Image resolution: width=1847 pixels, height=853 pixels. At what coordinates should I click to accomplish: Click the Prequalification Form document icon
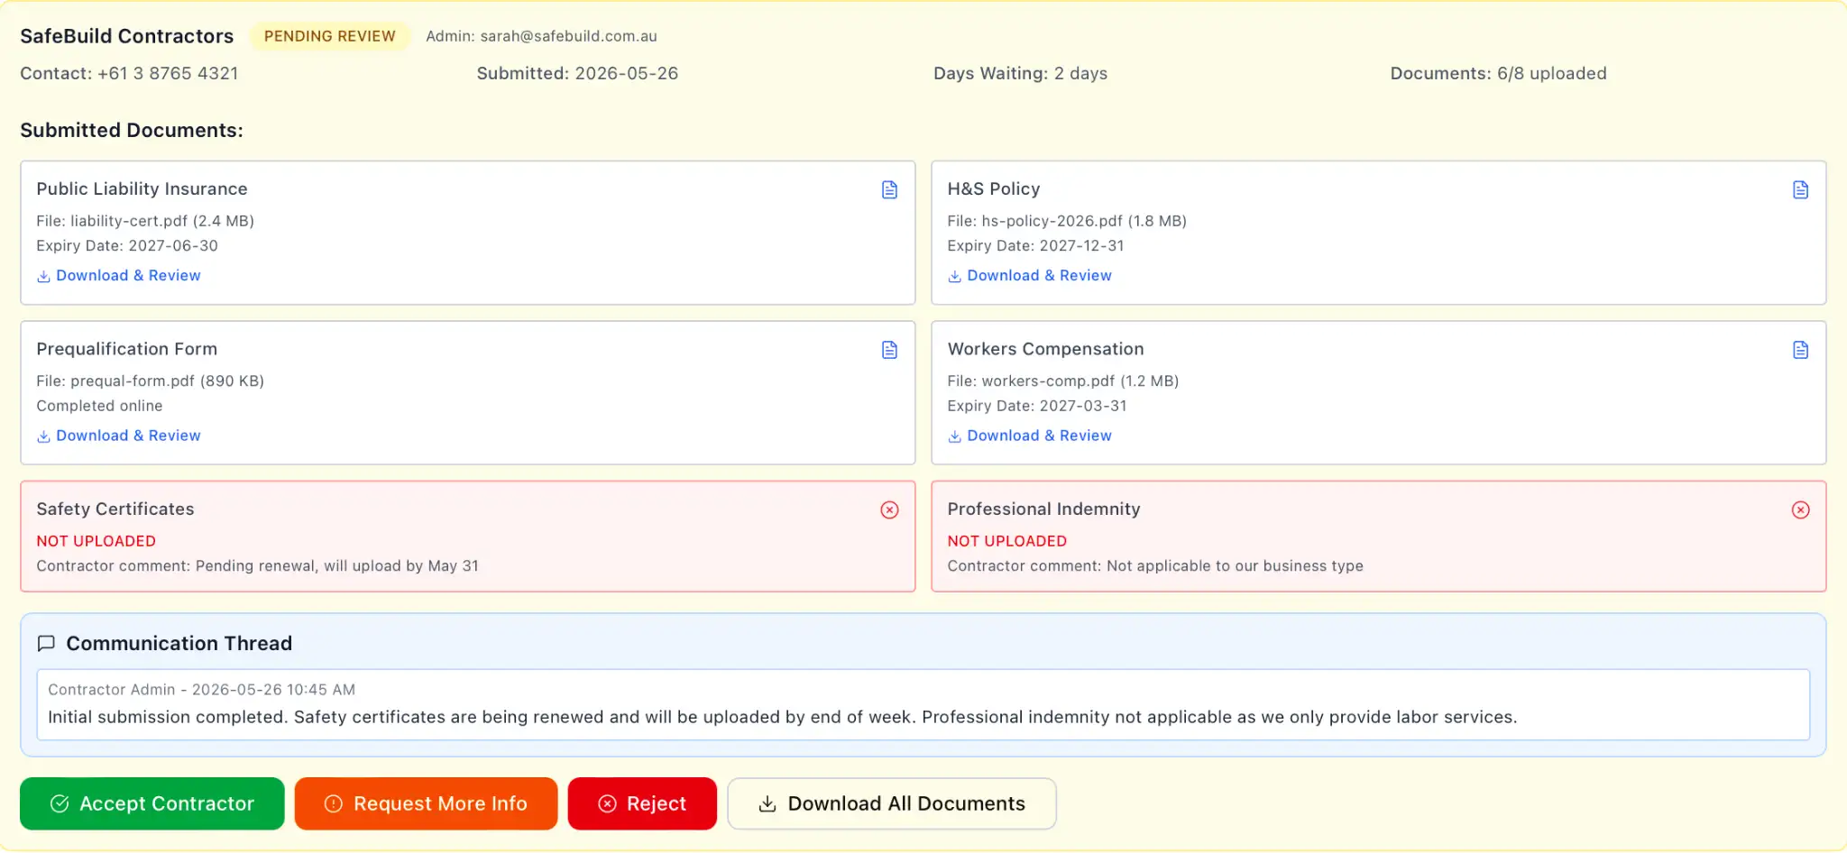pyautogui.click(x=889, y=350)
